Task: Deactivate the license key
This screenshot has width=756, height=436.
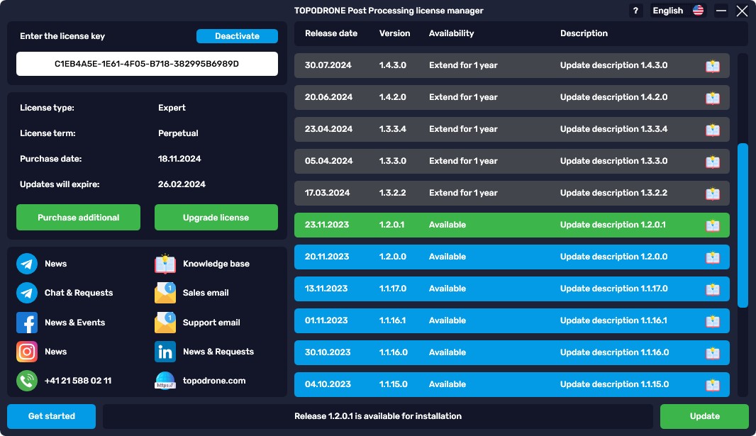Action: click(237, 36)
